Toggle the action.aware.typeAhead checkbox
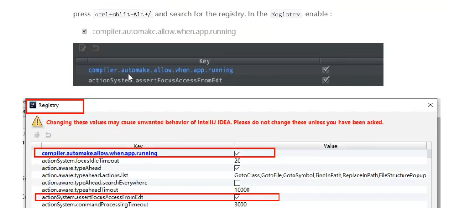Screen dimensions: 449x208 pos(237,168)
